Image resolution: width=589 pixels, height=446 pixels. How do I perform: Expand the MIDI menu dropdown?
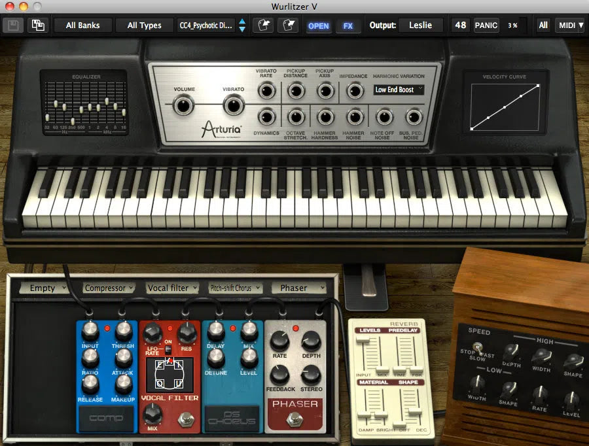coord(570,26)
